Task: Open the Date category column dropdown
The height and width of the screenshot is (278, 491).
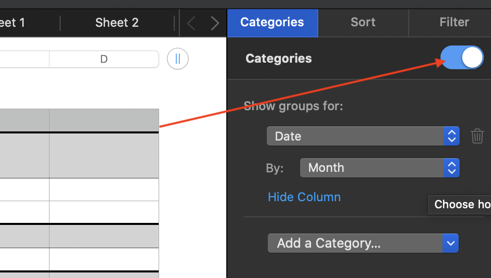Action: click(363, 136)
